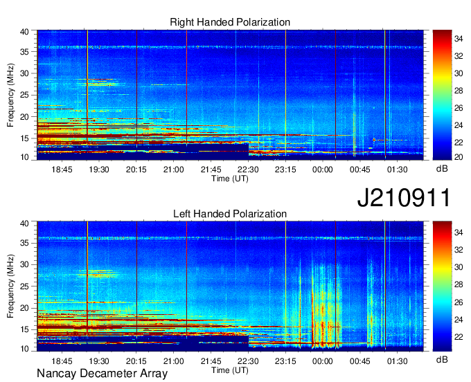Click the 22:30 time tick of the Left Handed panel
471x382 pixels.
[x=248, y=361]
